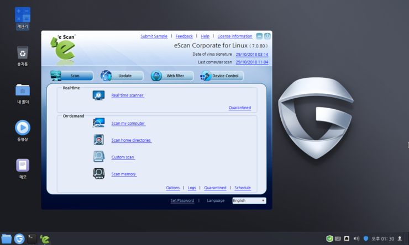Open the Custom scan link

click(123, 157)
